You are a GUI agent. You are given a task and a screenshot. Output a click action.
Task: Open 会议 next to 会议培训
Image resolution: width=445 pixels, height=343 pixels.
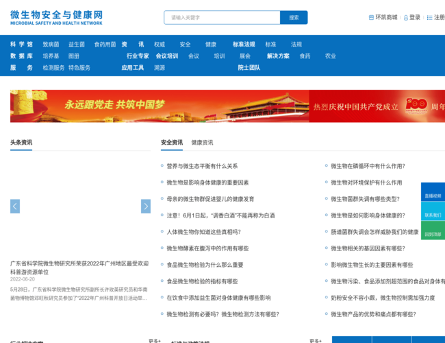point(194,56)
